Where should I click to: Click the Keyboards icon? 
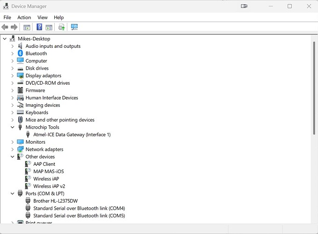point(20,112)
